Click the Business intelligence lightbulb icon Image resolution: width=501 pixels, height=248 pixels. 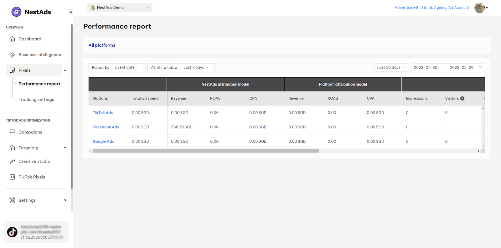click(12, 54)
